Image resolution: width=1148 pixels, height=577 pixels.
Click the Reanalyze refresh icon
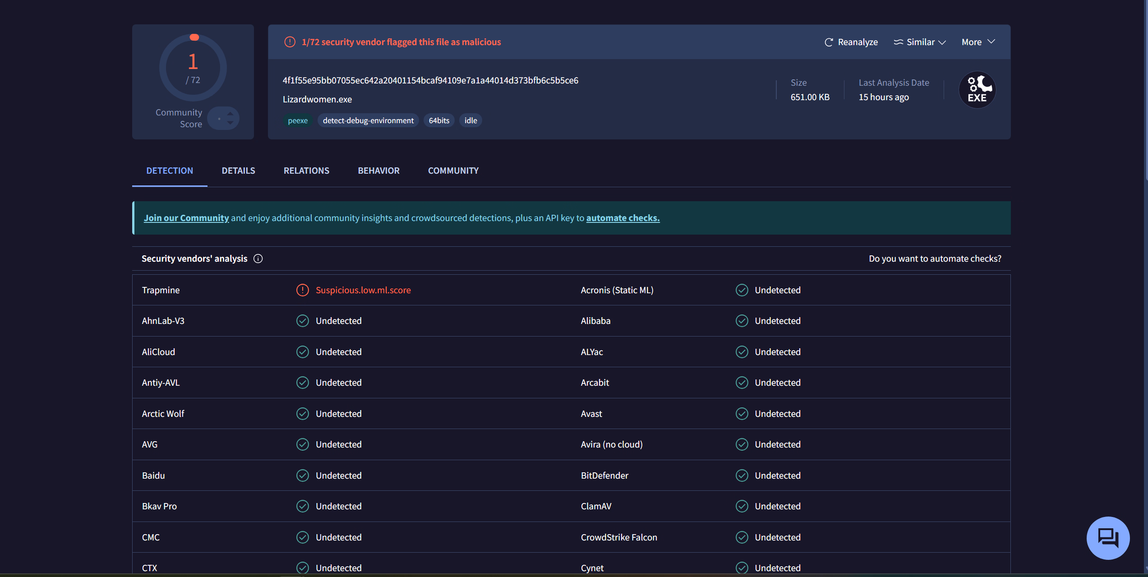pos(829,42)
